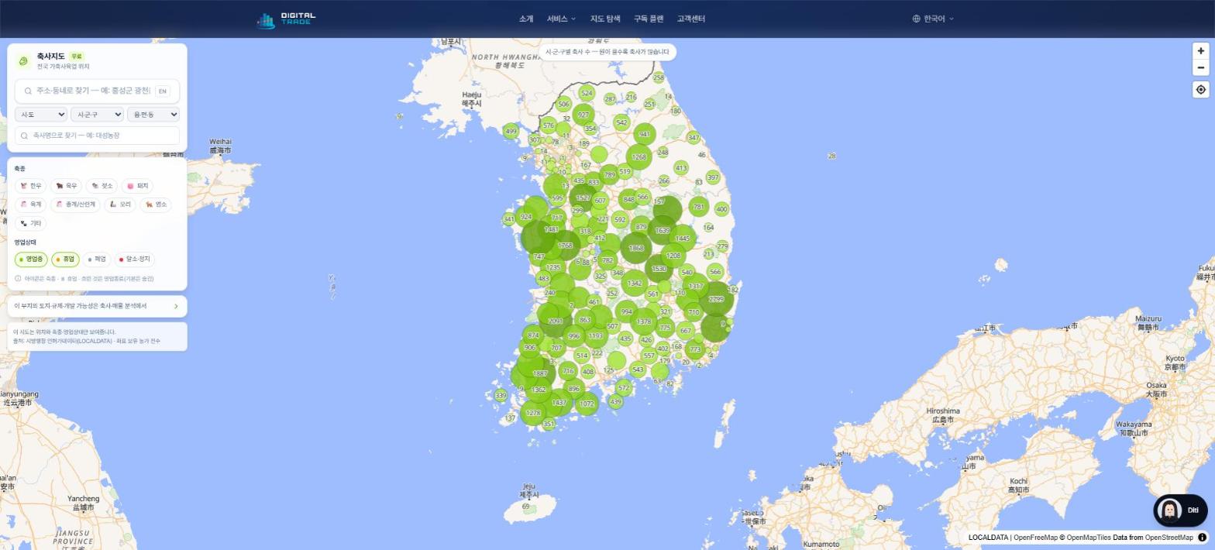Viewport: 1215px width, 550px height.
Task: Open the 시·군·구 district dropdown
Action: point(97,115)
